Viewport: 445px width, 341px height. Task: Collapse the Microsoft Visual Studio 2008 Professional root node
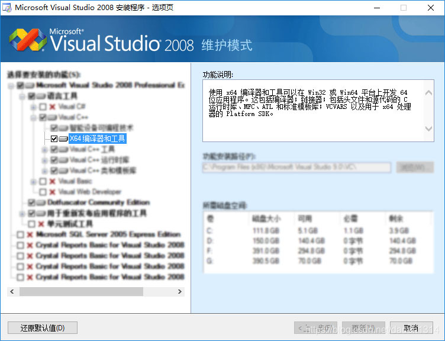[11, 85]
